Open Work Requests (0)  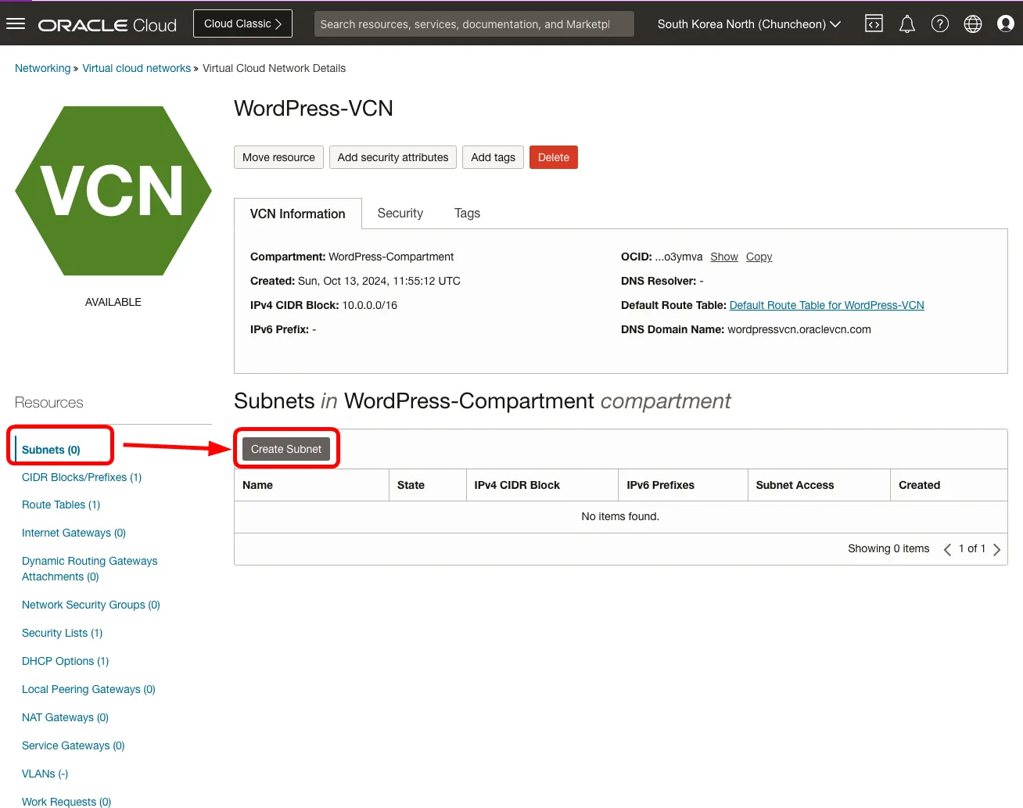tap(66, 802)
